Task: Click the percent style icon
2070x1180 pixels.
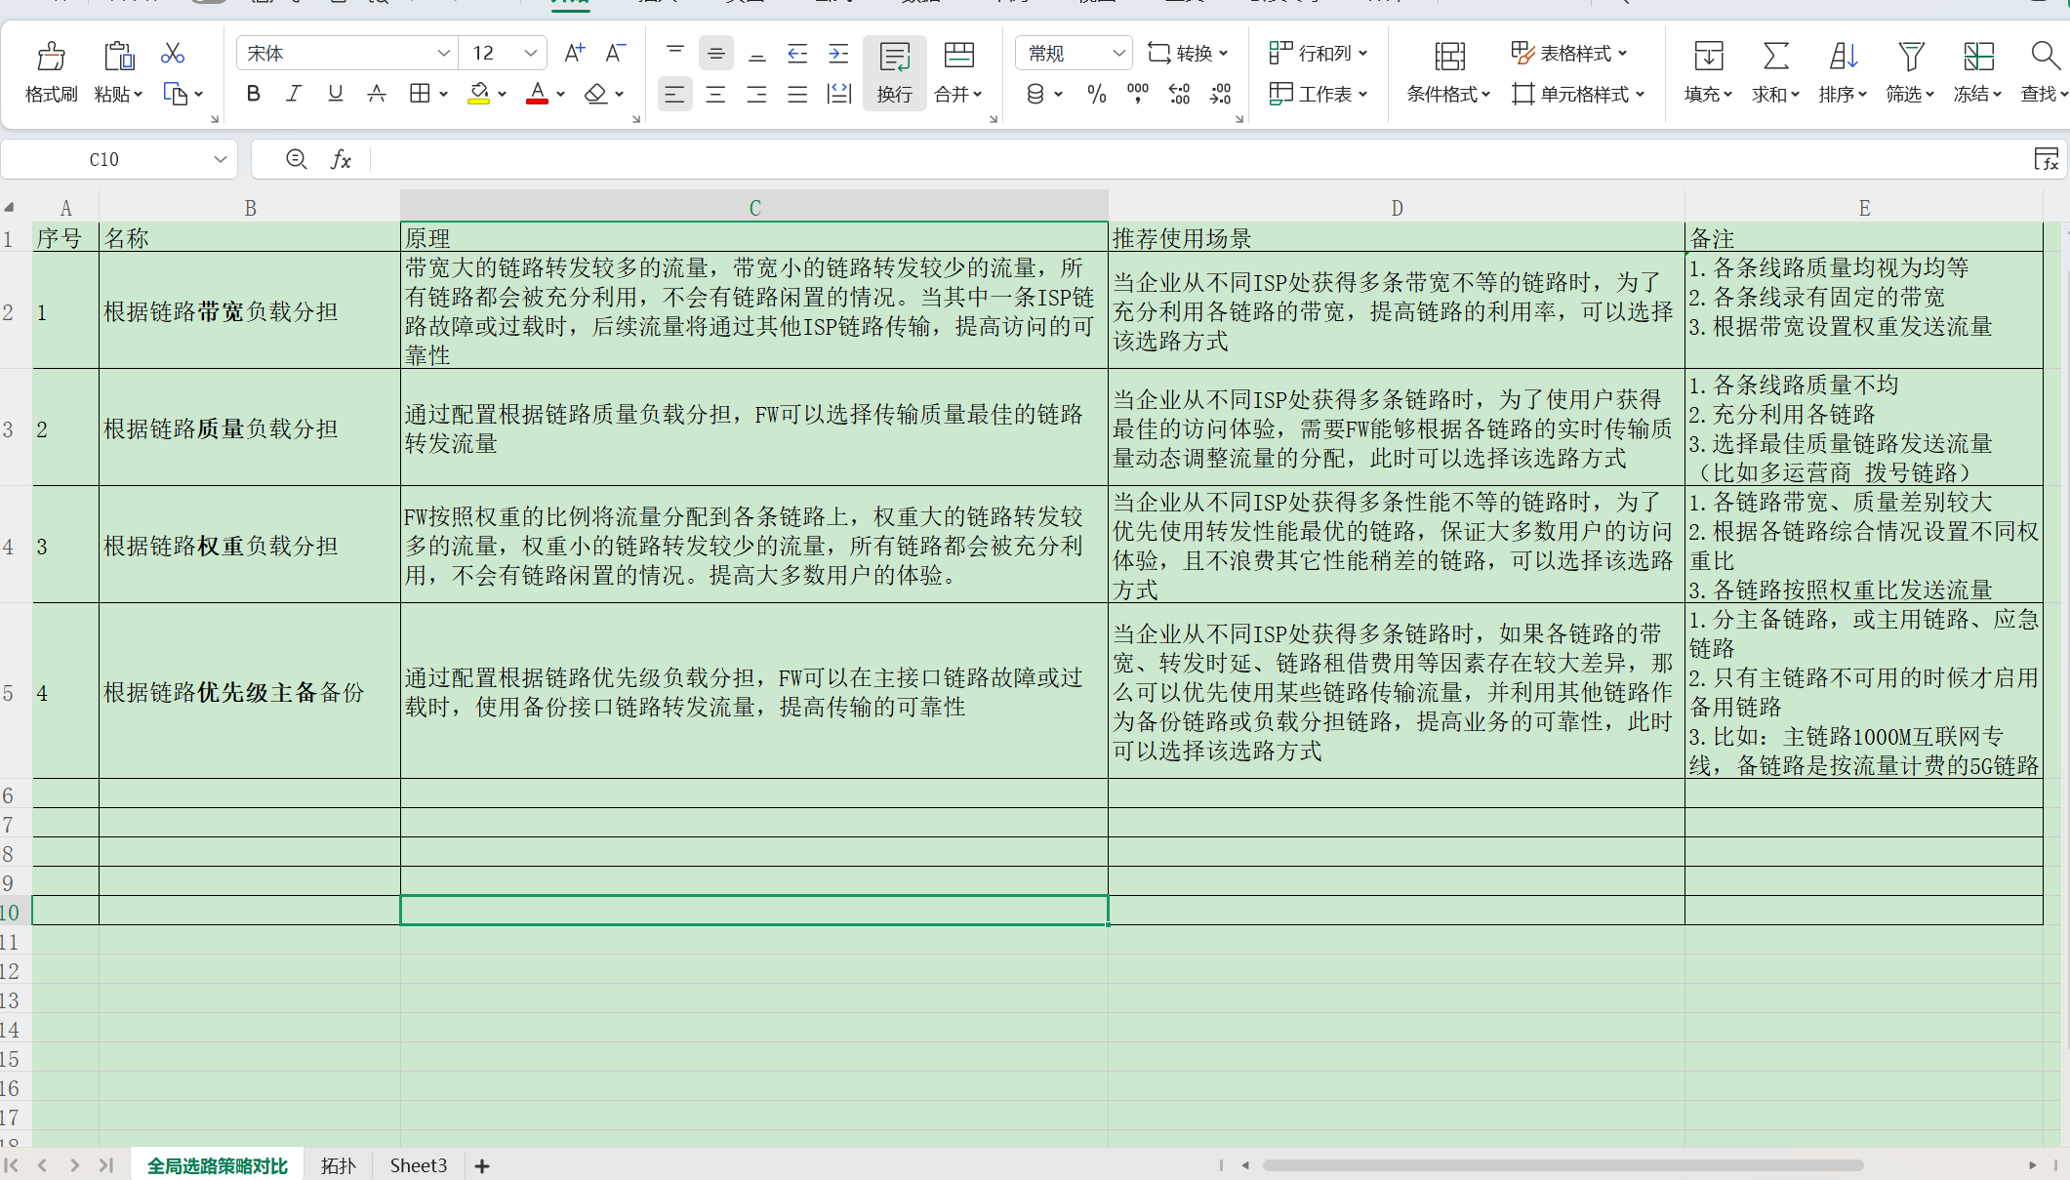Action: tap(1096, 94)
